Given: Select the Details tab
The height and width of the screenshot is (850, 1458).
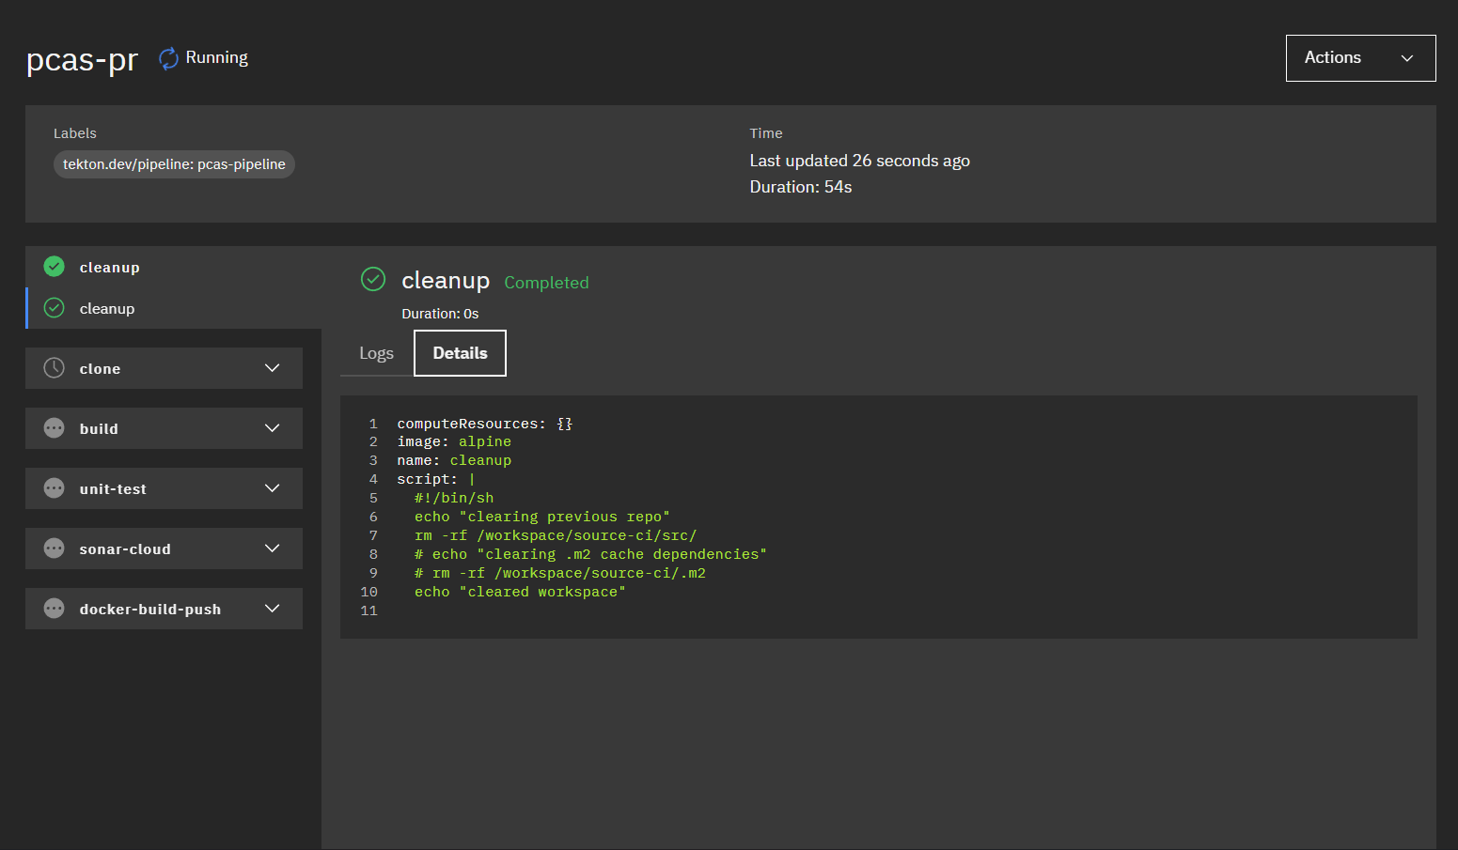Looking at the screenshot, I should (x=460, y=353).
